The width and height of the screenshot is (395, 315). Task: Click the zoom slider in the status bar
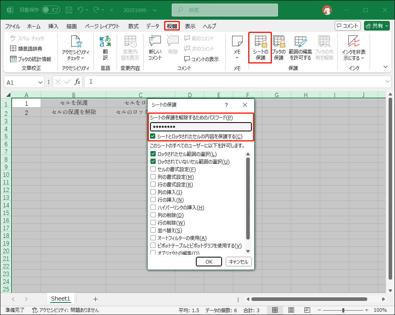pos(343,310)
